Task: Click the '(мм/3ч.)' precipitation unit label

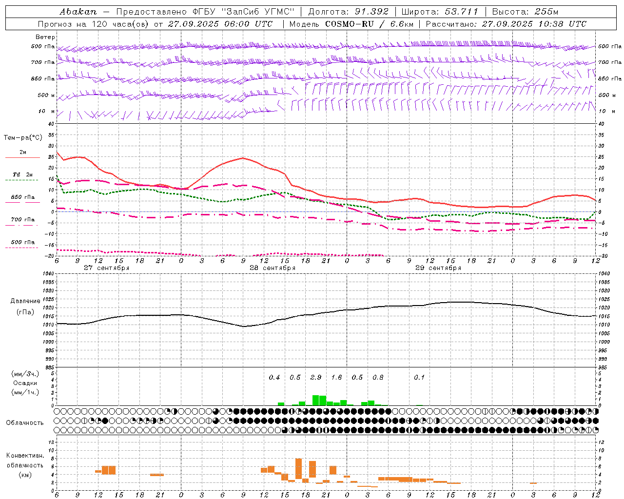Action: (x=24, y=374)
